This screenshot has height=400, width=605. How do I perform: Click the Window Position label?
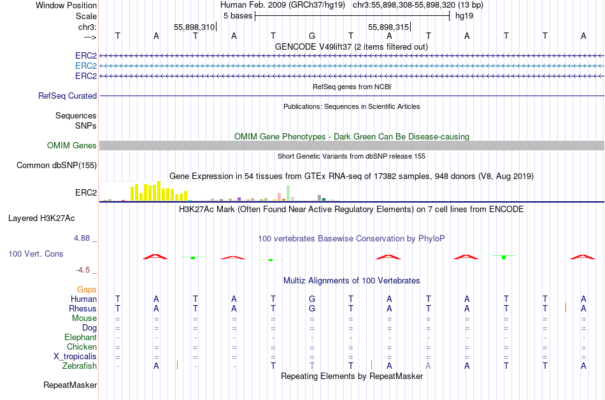tap(66, 5)
